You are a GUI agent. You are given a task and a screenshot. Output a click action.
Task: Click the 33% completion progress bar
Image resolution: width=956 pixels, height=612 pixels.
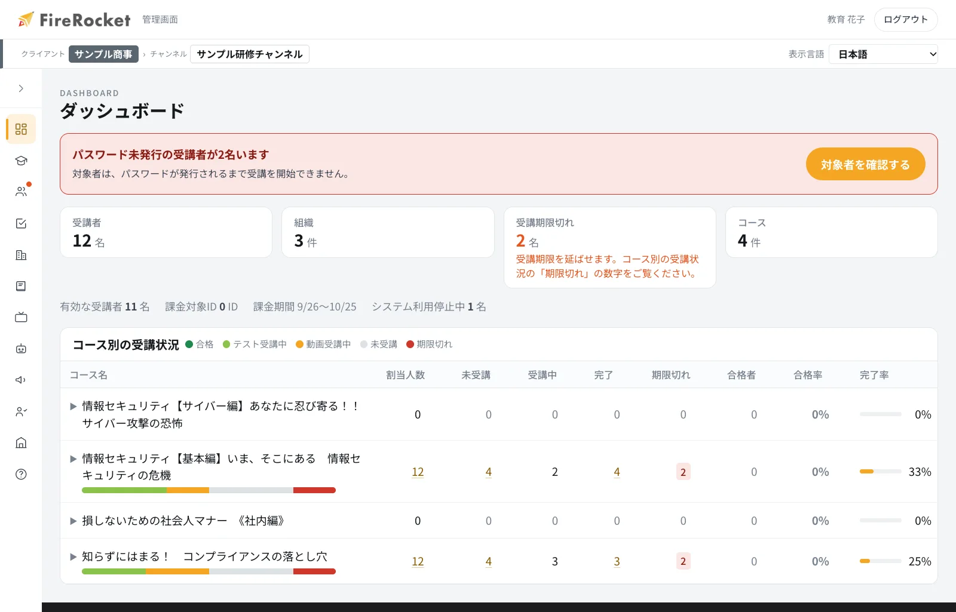881,472
